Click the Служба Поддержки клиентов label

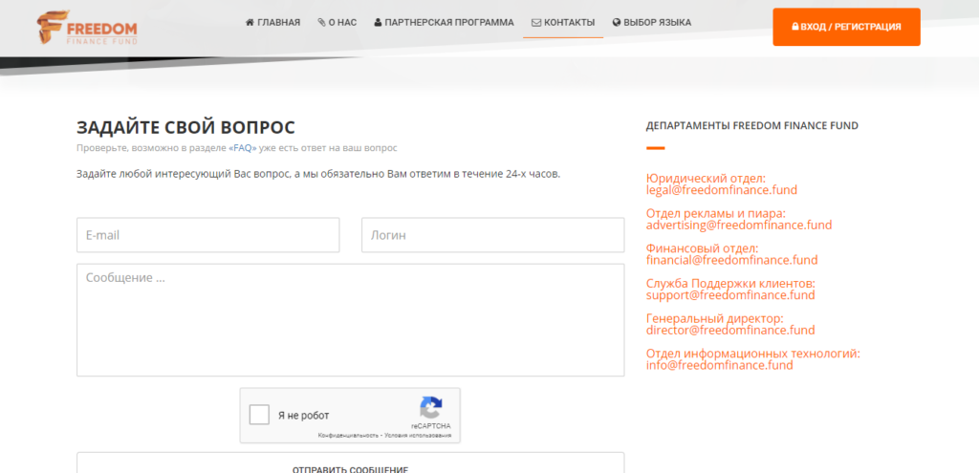[730, 283]
